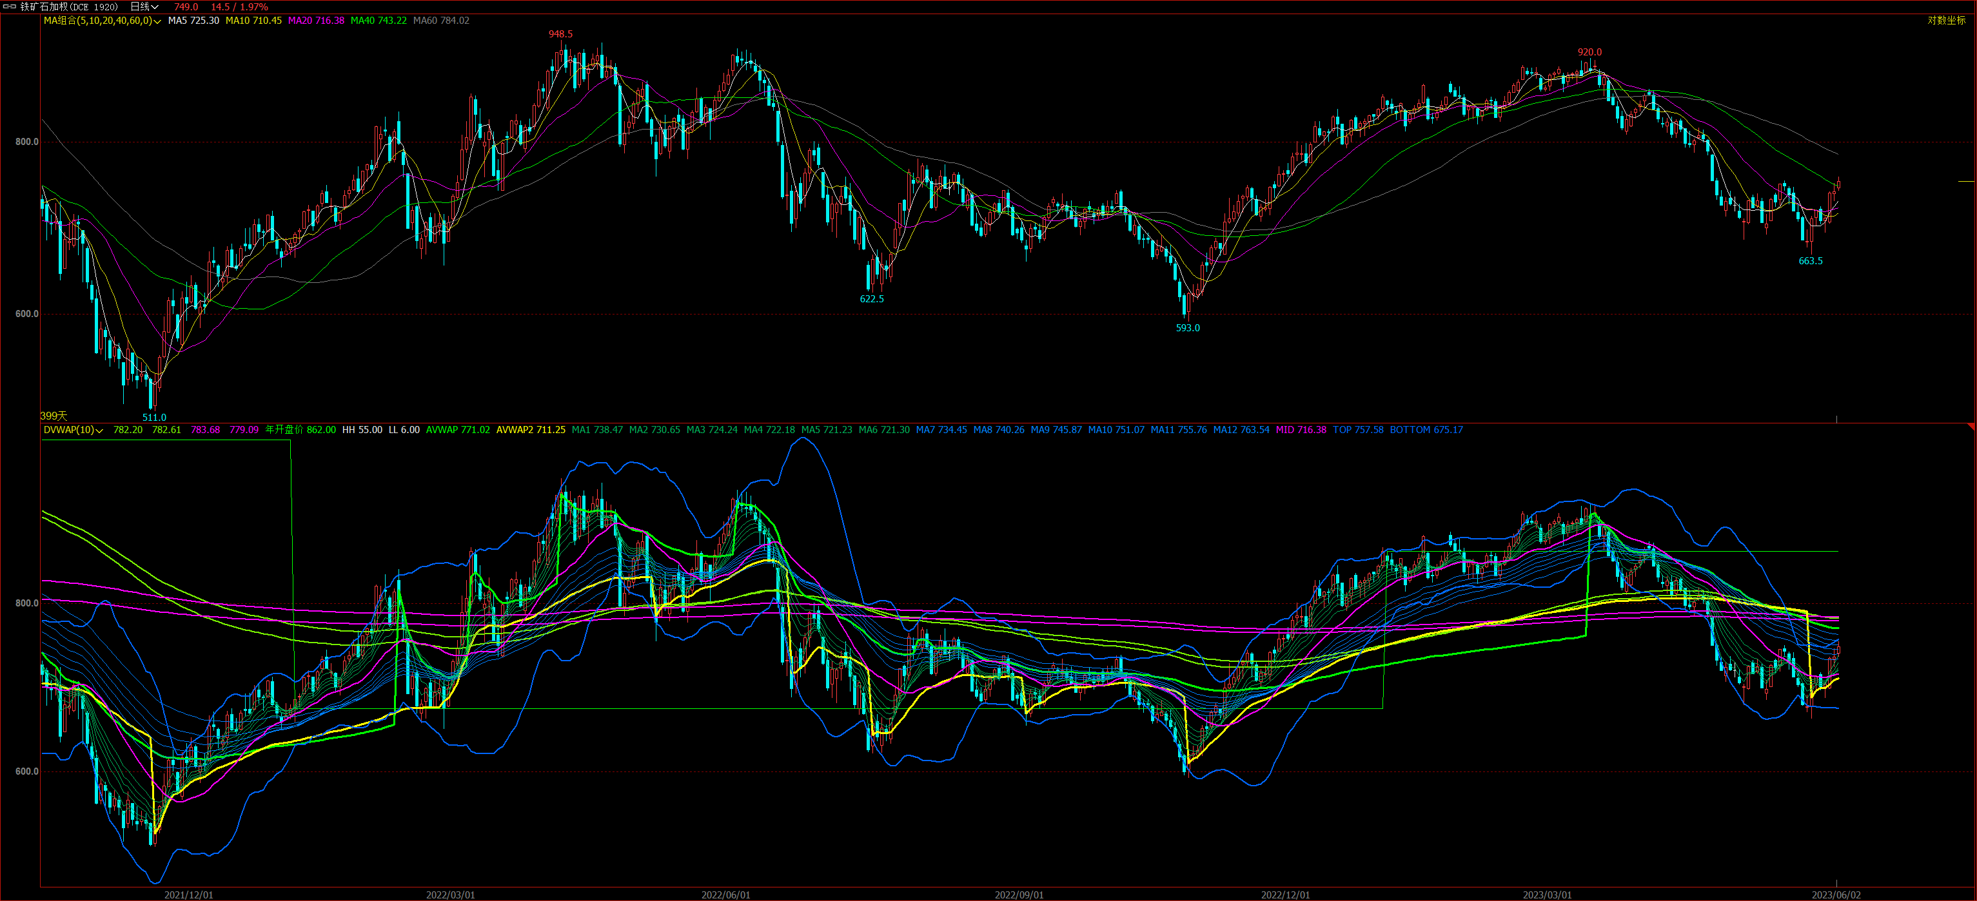This screenshot has height=901, width=1977.
Task: Click the 948.5 high price marker
Action: (x=560, y=35)
